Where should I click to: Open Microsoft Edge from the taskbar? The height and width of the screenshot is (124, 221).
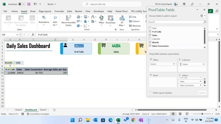pyautogui.click(x=110, y=120)
